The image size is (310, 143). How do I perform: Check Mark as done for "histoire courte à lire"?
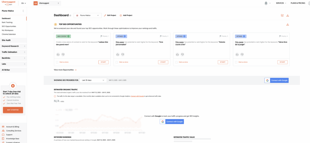pyautogui.click(x=176, y=62)
